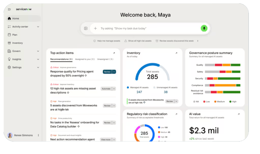The image size is (260, 154).
Task: Expand the Inventory card arrow icon
Action: (176, 53)
